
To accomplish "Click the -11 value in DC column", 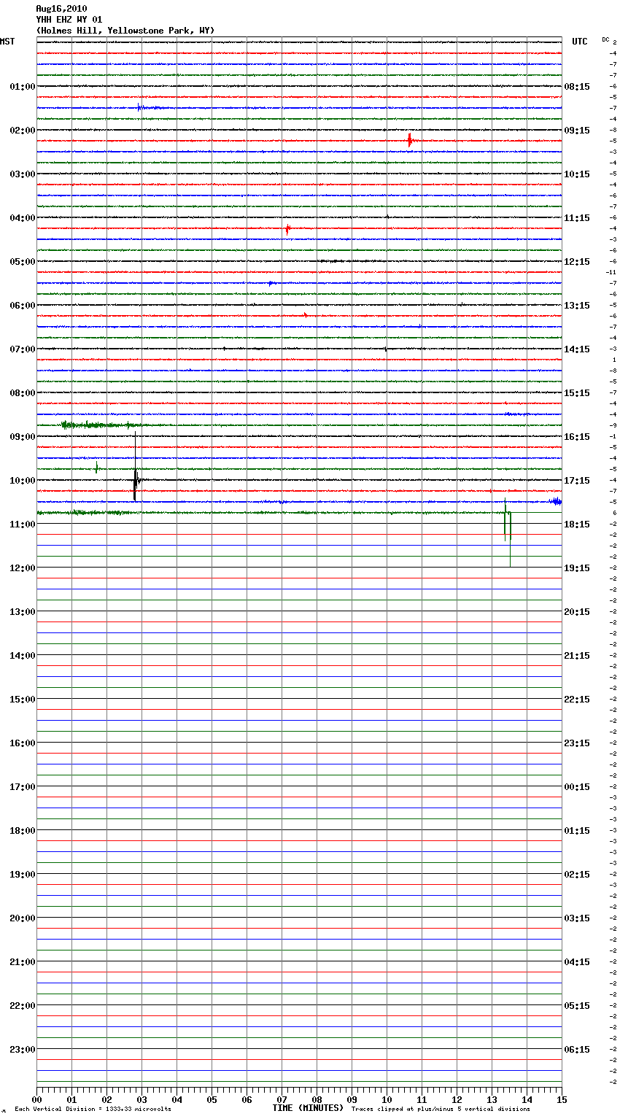I will (x=611, y=272).
